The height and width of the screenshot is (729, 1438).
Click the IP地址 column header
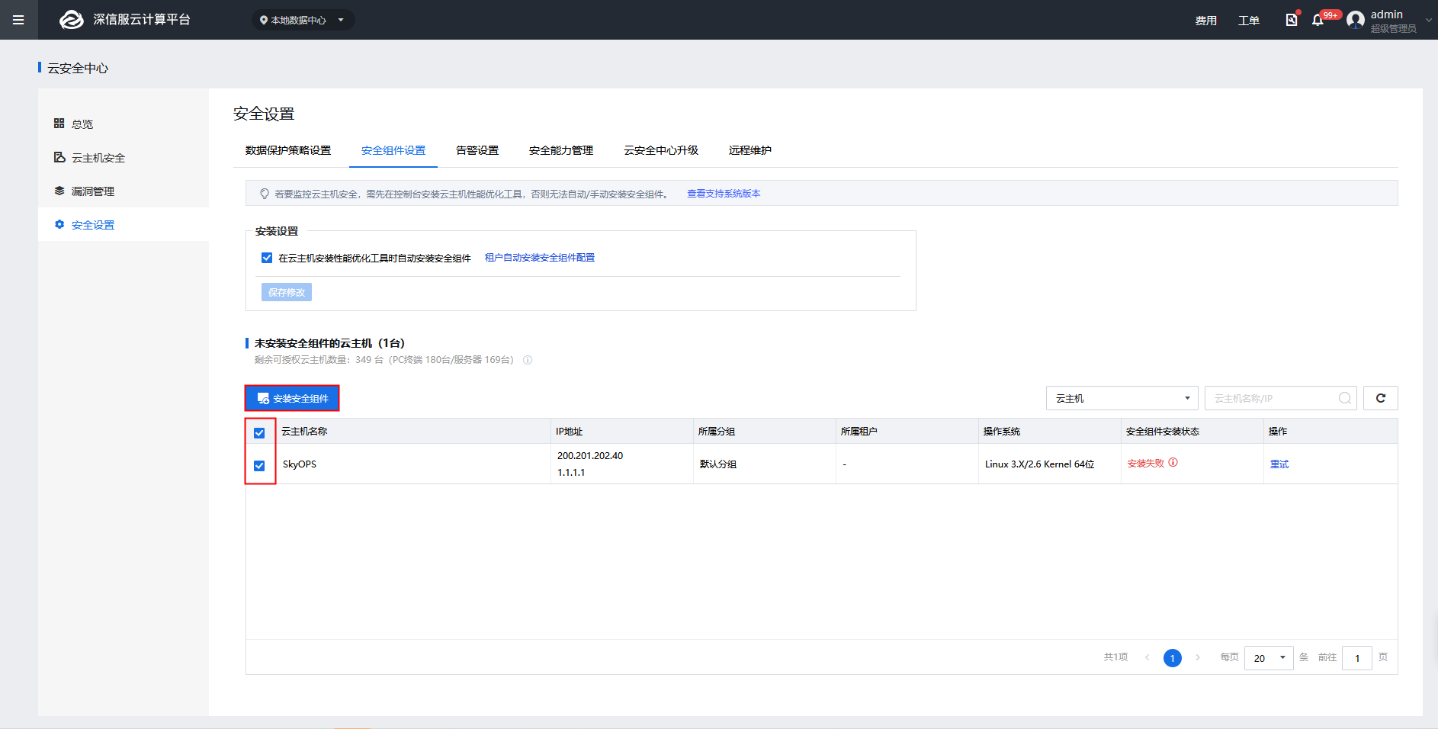(x=569, y=432)
